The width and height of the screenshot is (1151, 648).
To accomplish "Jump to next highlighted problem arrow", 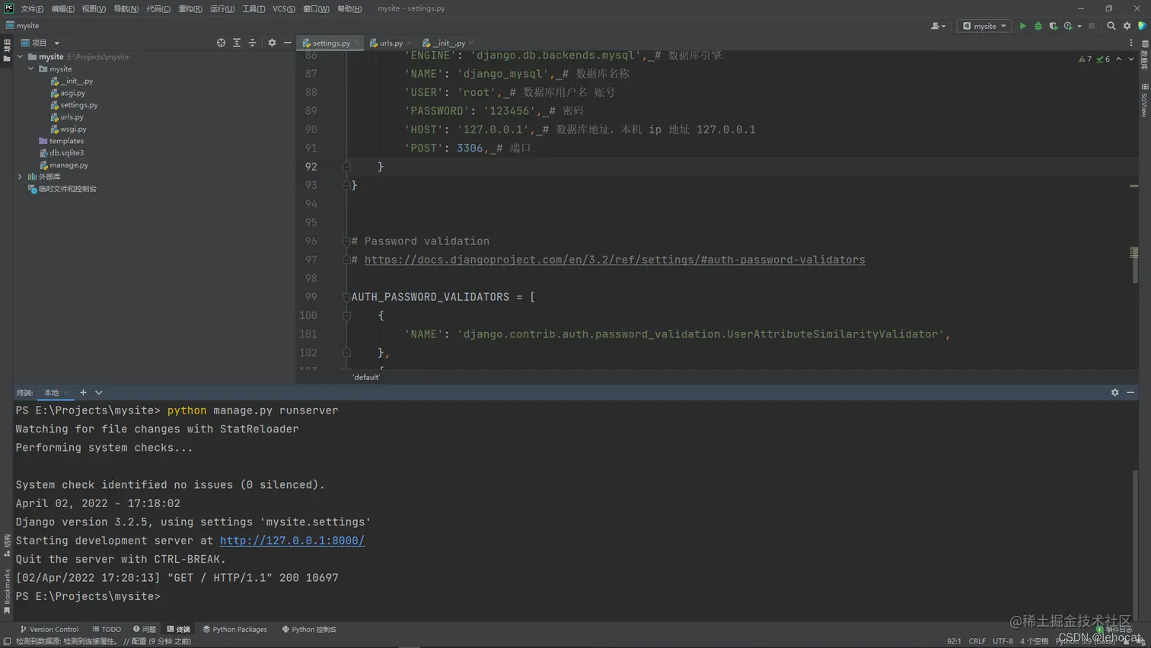I will point(1131,59).
